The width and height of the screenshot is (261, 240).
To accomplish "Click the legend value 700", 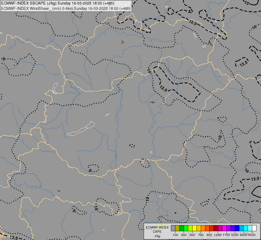I will (201, 235).
